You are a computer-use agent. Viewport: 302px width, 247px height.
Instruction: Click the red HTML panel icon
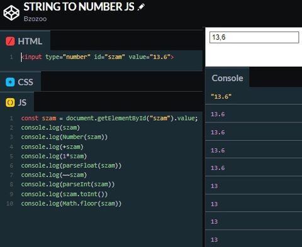[x=10, y=41]
